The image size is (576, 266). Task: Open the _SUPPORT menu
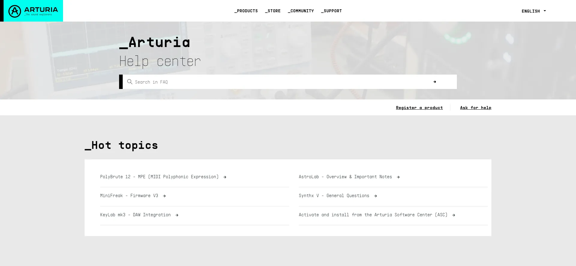[331, 11]
